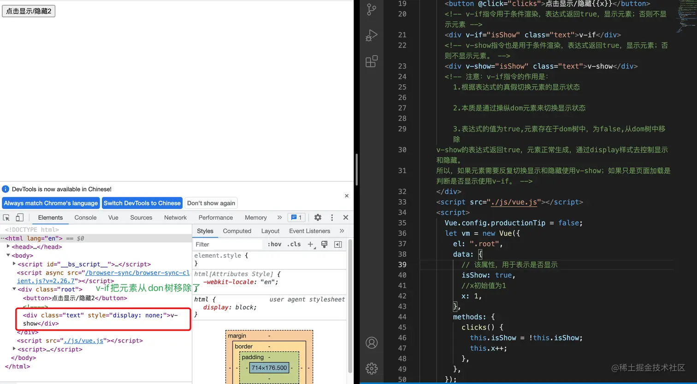Screen dimensions: 697x384
Task: Open the Memory tab
Action: coord(256,218)
